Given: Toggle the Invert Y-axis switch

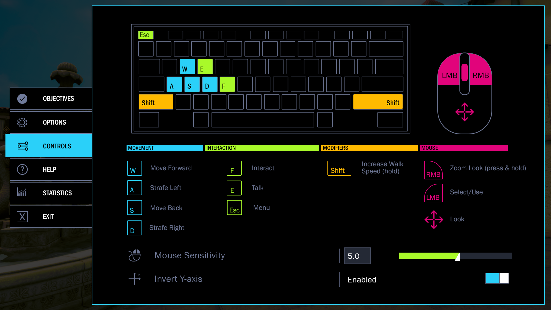Looking at the screenshot, I should point(497,278).
